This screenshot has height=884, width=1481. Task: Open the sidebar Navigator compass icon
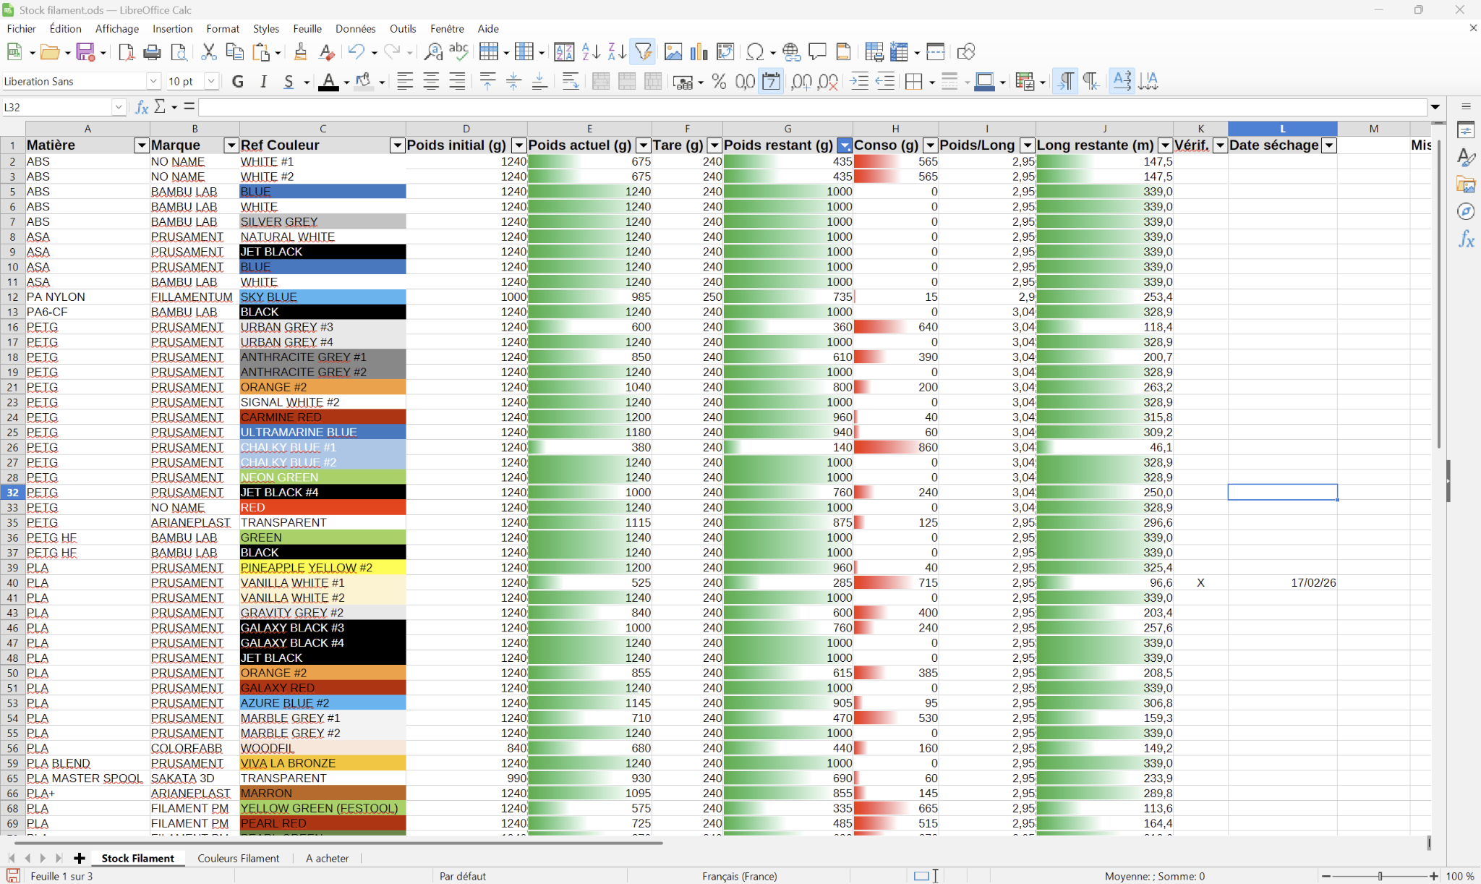click(1466, 211)
